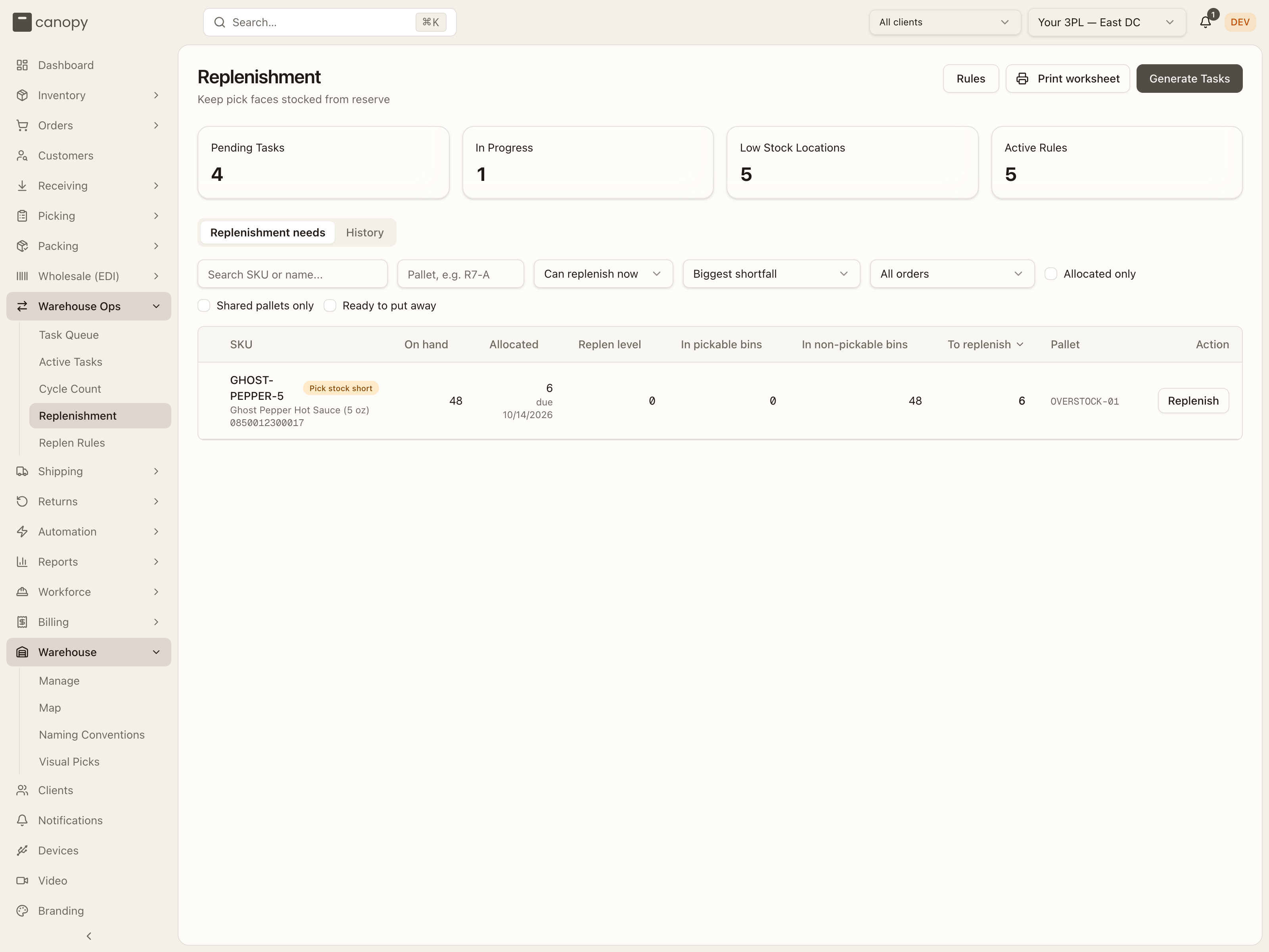Expand the Inventory menu chevron
Viewport: 1269px width, 952px height.
156,95
